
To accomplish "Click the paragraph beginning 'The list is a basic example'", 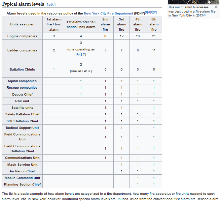I will click(110, 198).
